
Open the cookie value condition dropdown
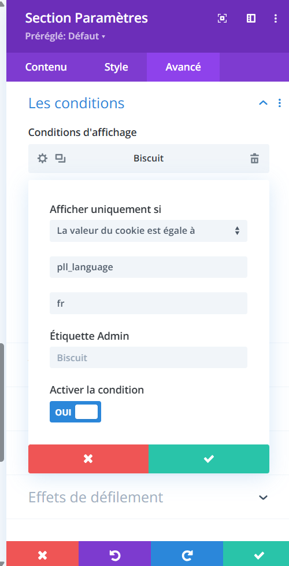tap(149, 231)
